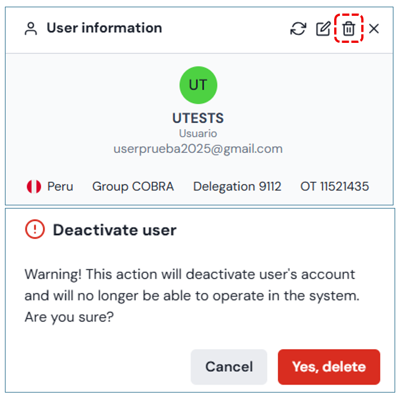This screenshot has width=399, height=397.
Task: Click the trash delete user icon
Action: pos(349,29)
